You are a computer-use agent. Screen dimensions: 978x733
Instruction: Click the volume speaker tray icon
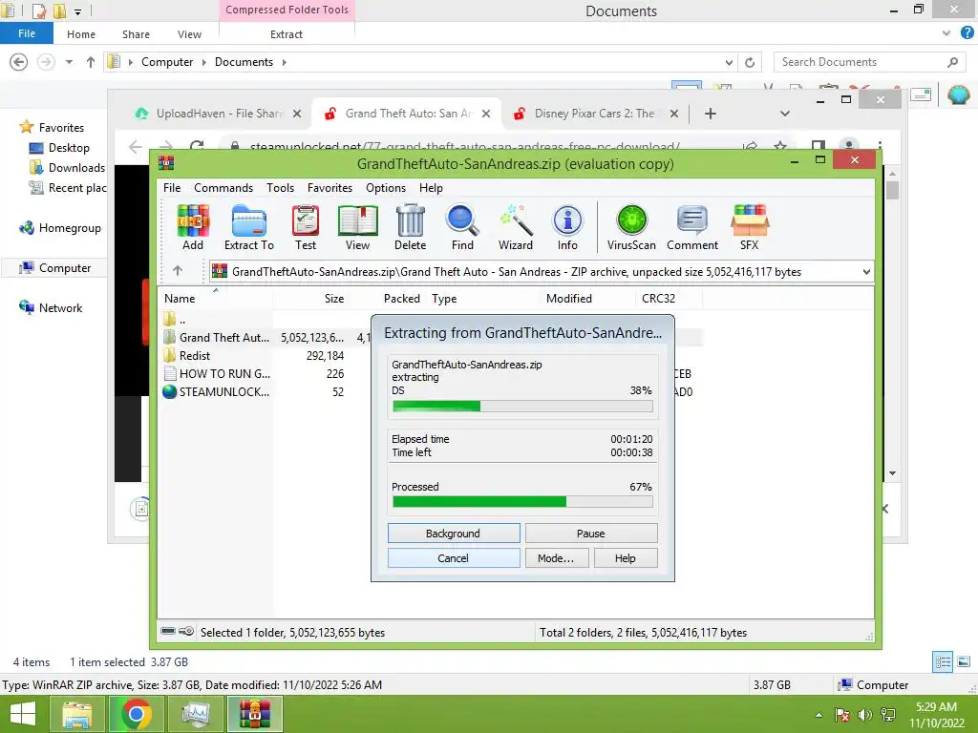click(x=865, y=715)
